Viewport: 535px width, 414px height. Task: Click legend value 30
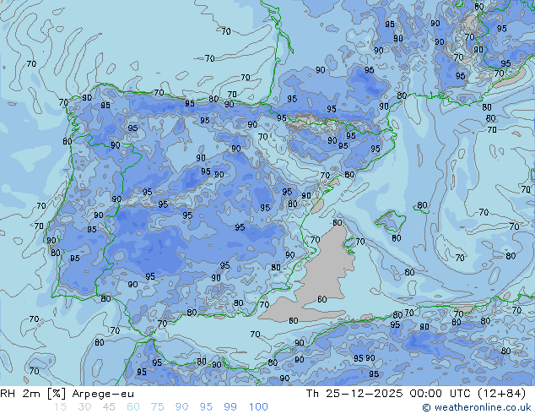point(84,407)
